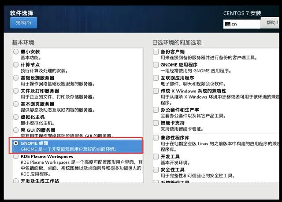Click description 执行计算及处理的安装。

(x=44, y=71)
